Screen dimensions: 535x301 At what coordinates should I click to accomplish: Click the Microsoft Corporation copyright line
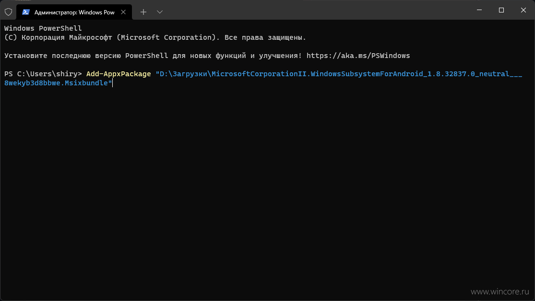click(x=155, y=37)
